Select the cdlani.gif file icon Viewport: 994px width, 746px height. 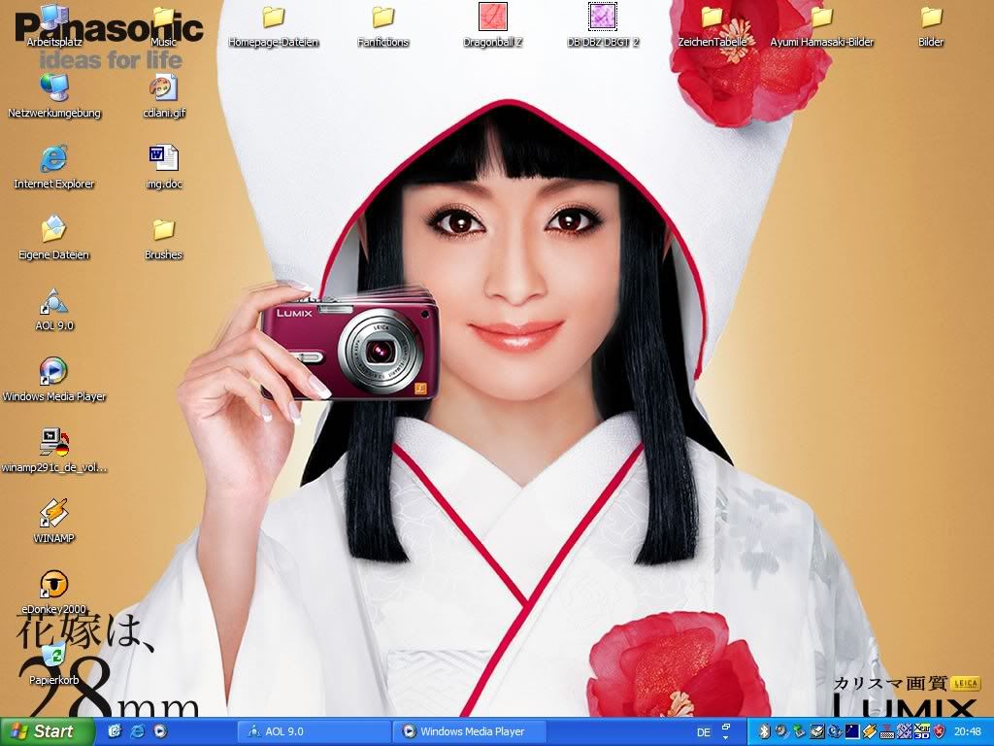(x=164, y=96)
